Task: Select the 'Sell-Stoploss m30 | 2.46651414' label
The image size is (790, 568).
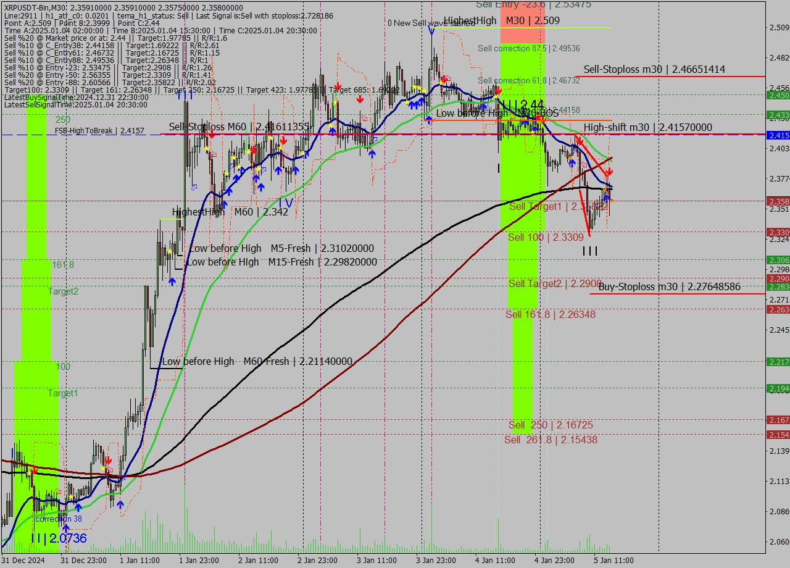Action: click(654, 69)
